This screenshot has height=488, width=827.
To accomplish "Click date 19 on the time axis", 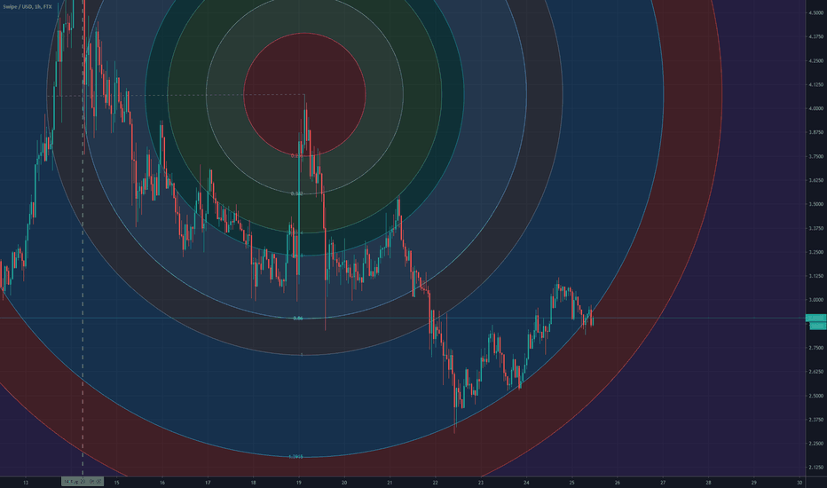I will pos(299,482).
